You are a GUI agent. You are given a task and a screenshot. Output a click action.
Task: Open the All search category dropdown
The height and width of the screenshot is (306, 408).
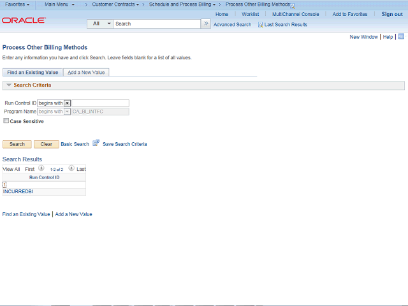[x=100, y=24]
